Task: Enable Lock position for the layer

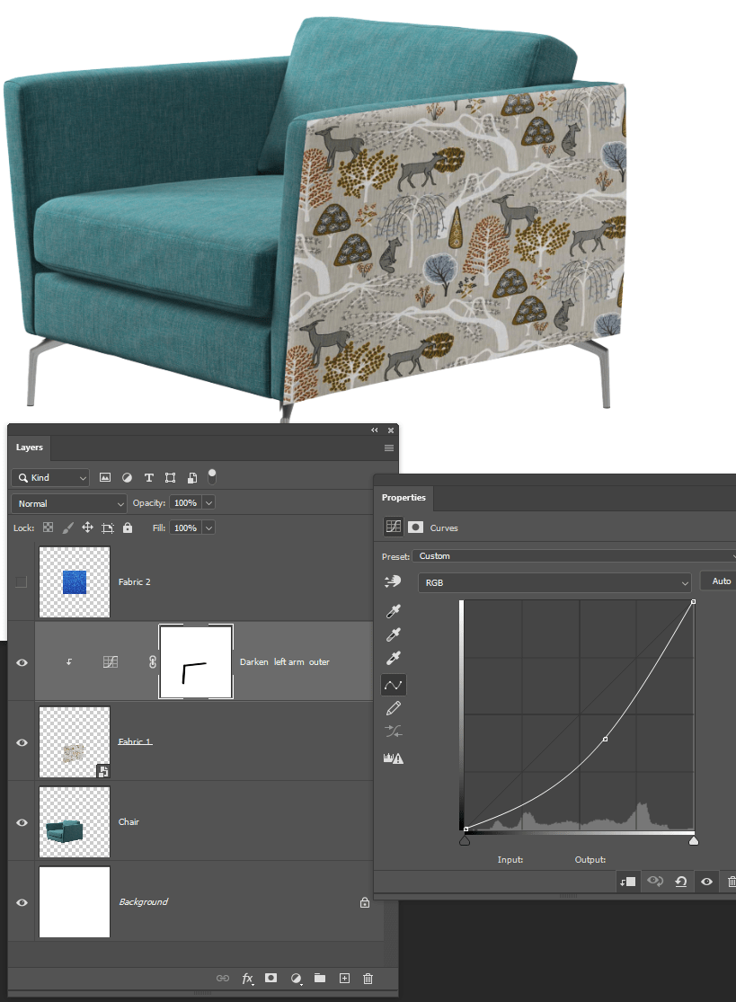Action: [87, 528]
